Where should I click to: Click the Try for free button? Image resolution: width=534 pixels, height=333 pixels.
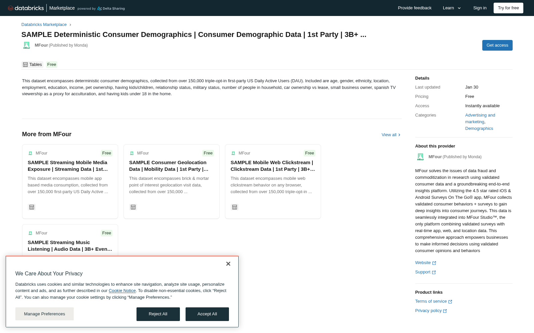tap(508, 8)
